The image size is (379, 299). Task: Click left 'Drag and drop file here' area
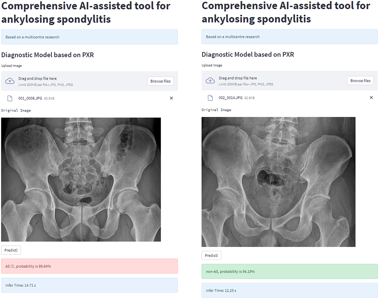click(x=90, y=81)
